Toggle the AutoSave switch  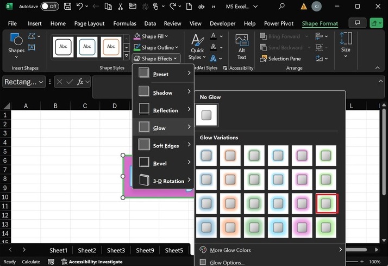click(49, 7)
